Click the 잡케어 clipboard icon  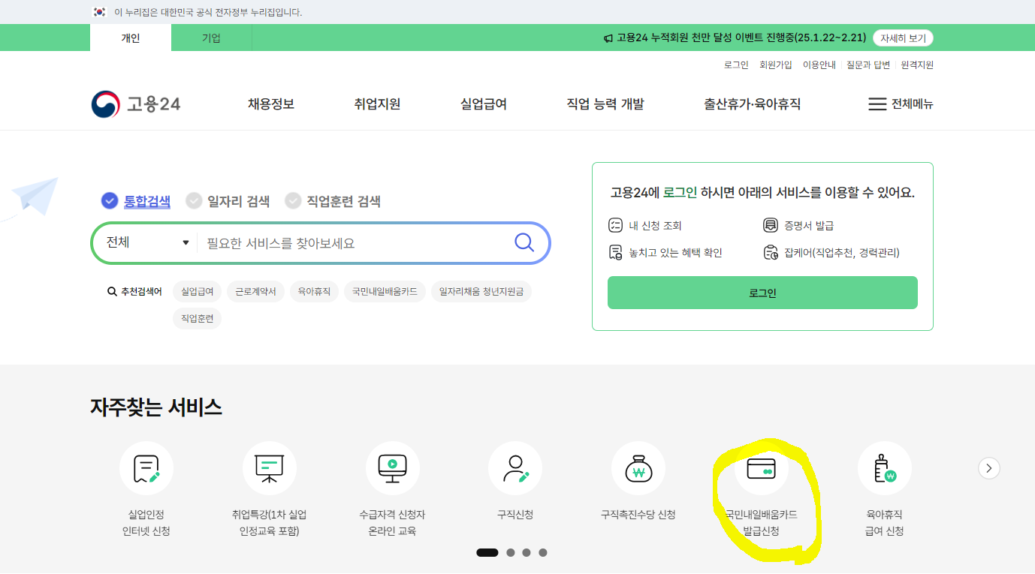(770, 253)
